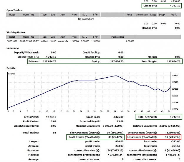184x162 pixels.
Task: Click the Total Trades value 51
Action: click(54, 133)
